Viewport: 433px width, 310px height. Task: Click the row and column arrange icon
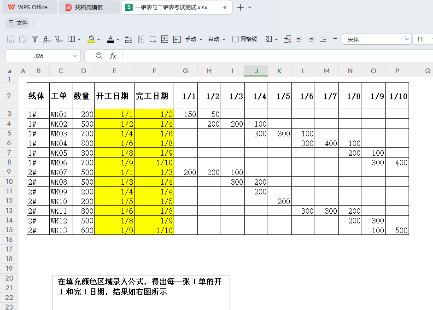pos(129,40)
